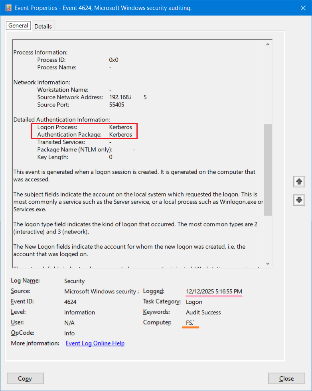Image resolution: width=312 pixels, height=391 pixels.
Task: Click the Process Name label
Action: (x=57, y=67)
